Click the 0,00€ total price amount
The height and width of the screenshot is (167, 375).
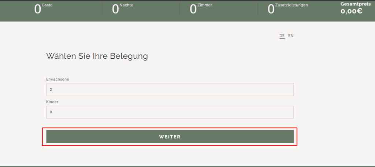pos(352,11)
